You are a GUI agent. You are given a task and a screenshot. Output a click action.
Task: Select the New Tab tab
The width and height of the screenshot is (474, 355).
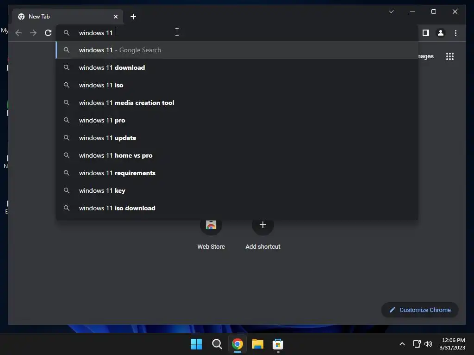click(x=68, y=17)
